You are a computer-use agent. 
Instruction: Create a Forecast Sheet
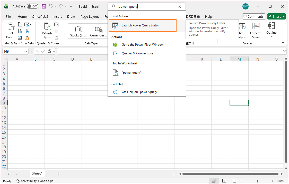pyautogui.click(x=256, y=30)
